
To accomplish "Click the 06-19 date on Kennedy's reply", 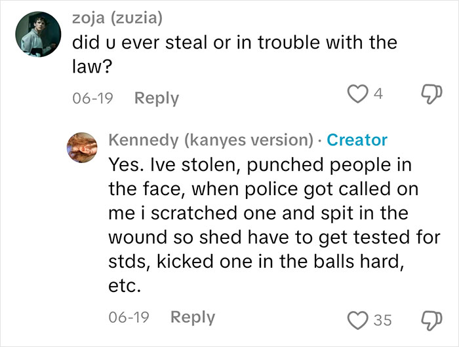I will click(x=129, y=318).
